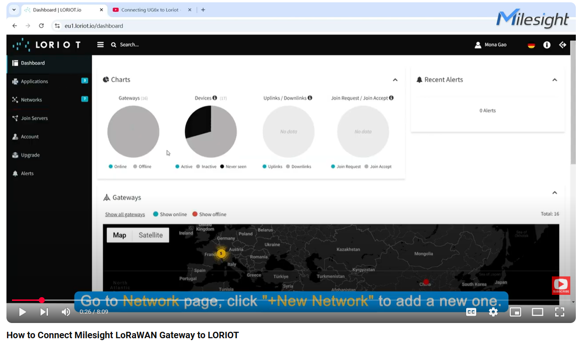The image size is (580, 341).
Task: Open the hamburger menu in LORIOT header
Action: pos(101,45)
